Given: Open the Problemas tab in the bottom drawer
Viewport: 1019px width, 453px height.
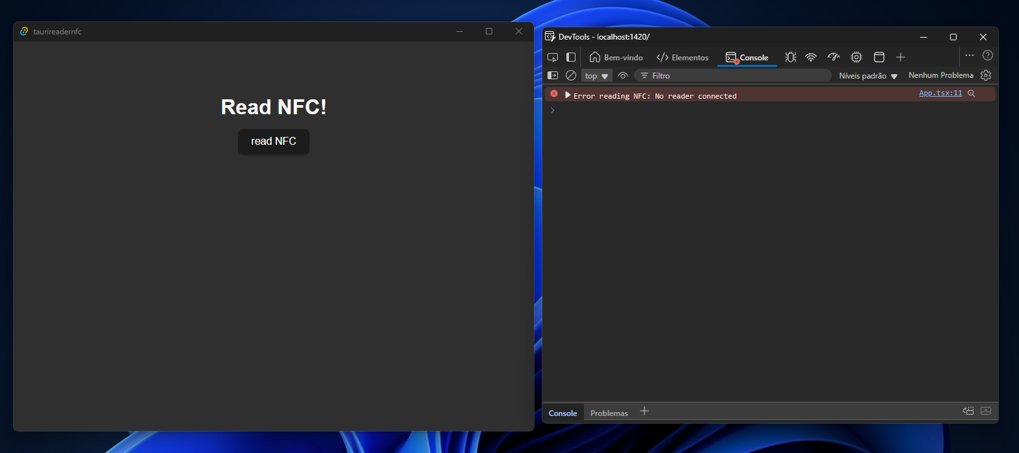Looking at the screenshot, I should click(x=609, y=413).
